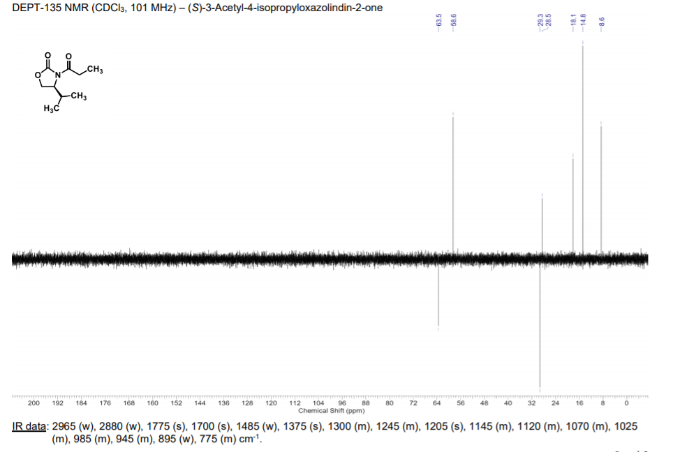Click the 63.5 peak annotation label
This screenshot has height=452, width=673.
click(438, 19)
